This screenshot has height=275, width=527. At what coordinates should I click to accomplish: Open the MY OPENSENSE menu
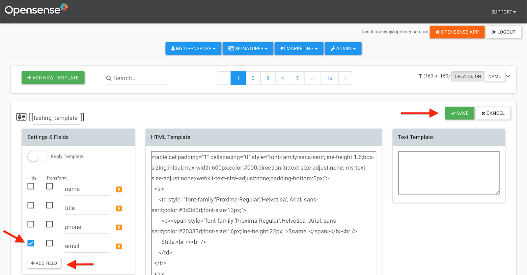click(x=193, y=48)
